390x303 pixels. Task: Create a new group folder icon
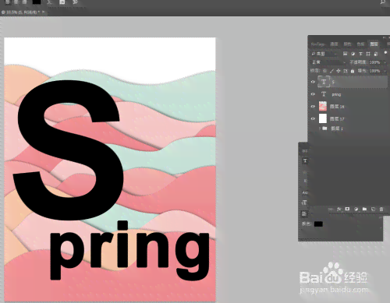364,209
